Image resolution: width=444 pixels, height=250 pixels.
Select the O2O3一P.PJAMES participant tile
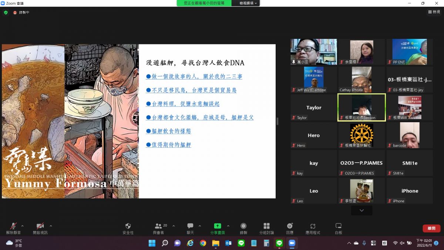(x=361, y=163)
